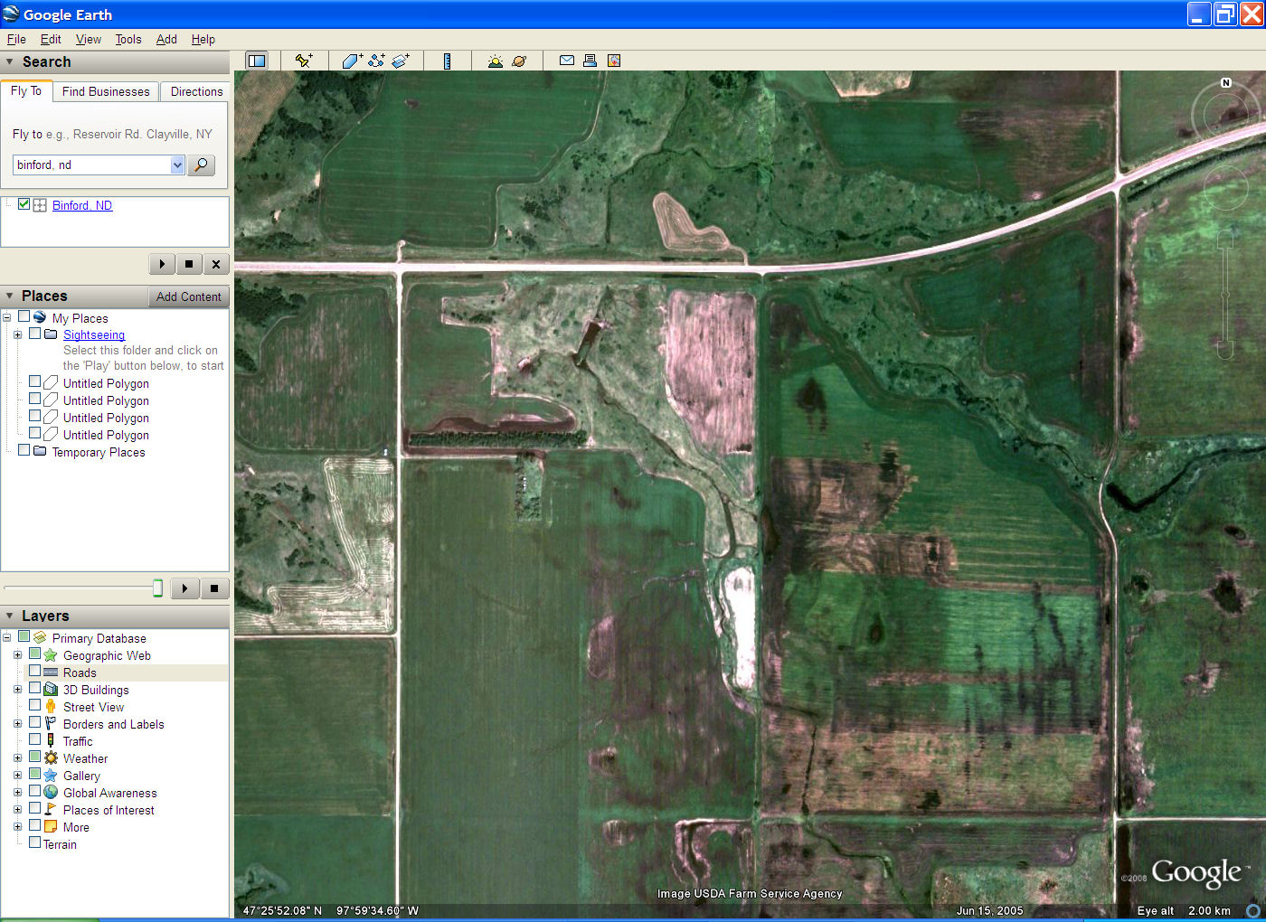Toggle Temporary Places checkbox

coord(24,450)
